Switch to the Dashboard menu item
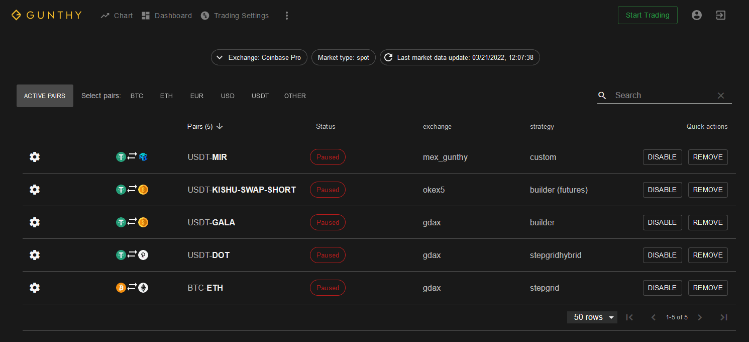 point(167,16)
